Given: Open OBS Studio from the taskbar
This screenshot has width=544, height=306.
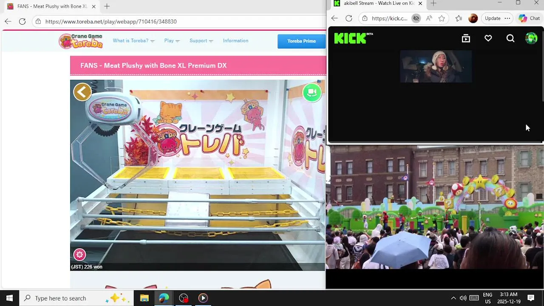Looking at the screenshot, I should [184, 298].
